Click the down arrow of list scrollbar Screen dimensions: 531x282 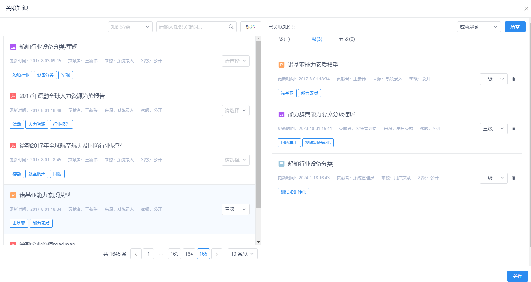258,242
